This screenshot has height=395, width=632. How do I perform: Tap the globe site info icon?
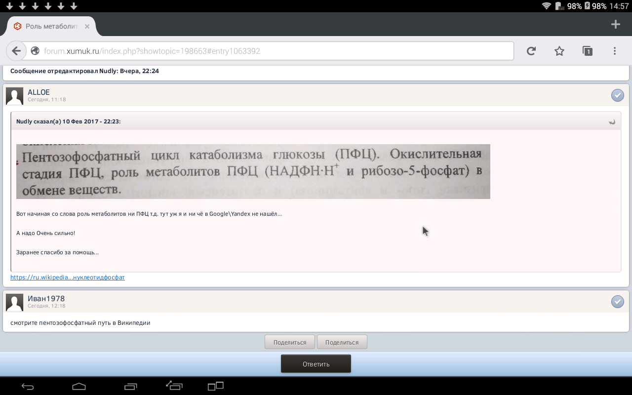pyautogui.click(x=35, y=51)
